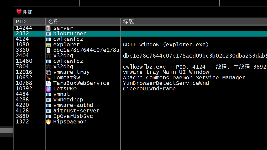
Task: Select the process name 'explorer'
Action: [66, 45]
